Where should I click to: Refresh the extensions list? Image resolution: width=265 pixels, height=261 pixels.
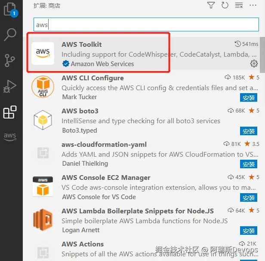coord(225,5)
